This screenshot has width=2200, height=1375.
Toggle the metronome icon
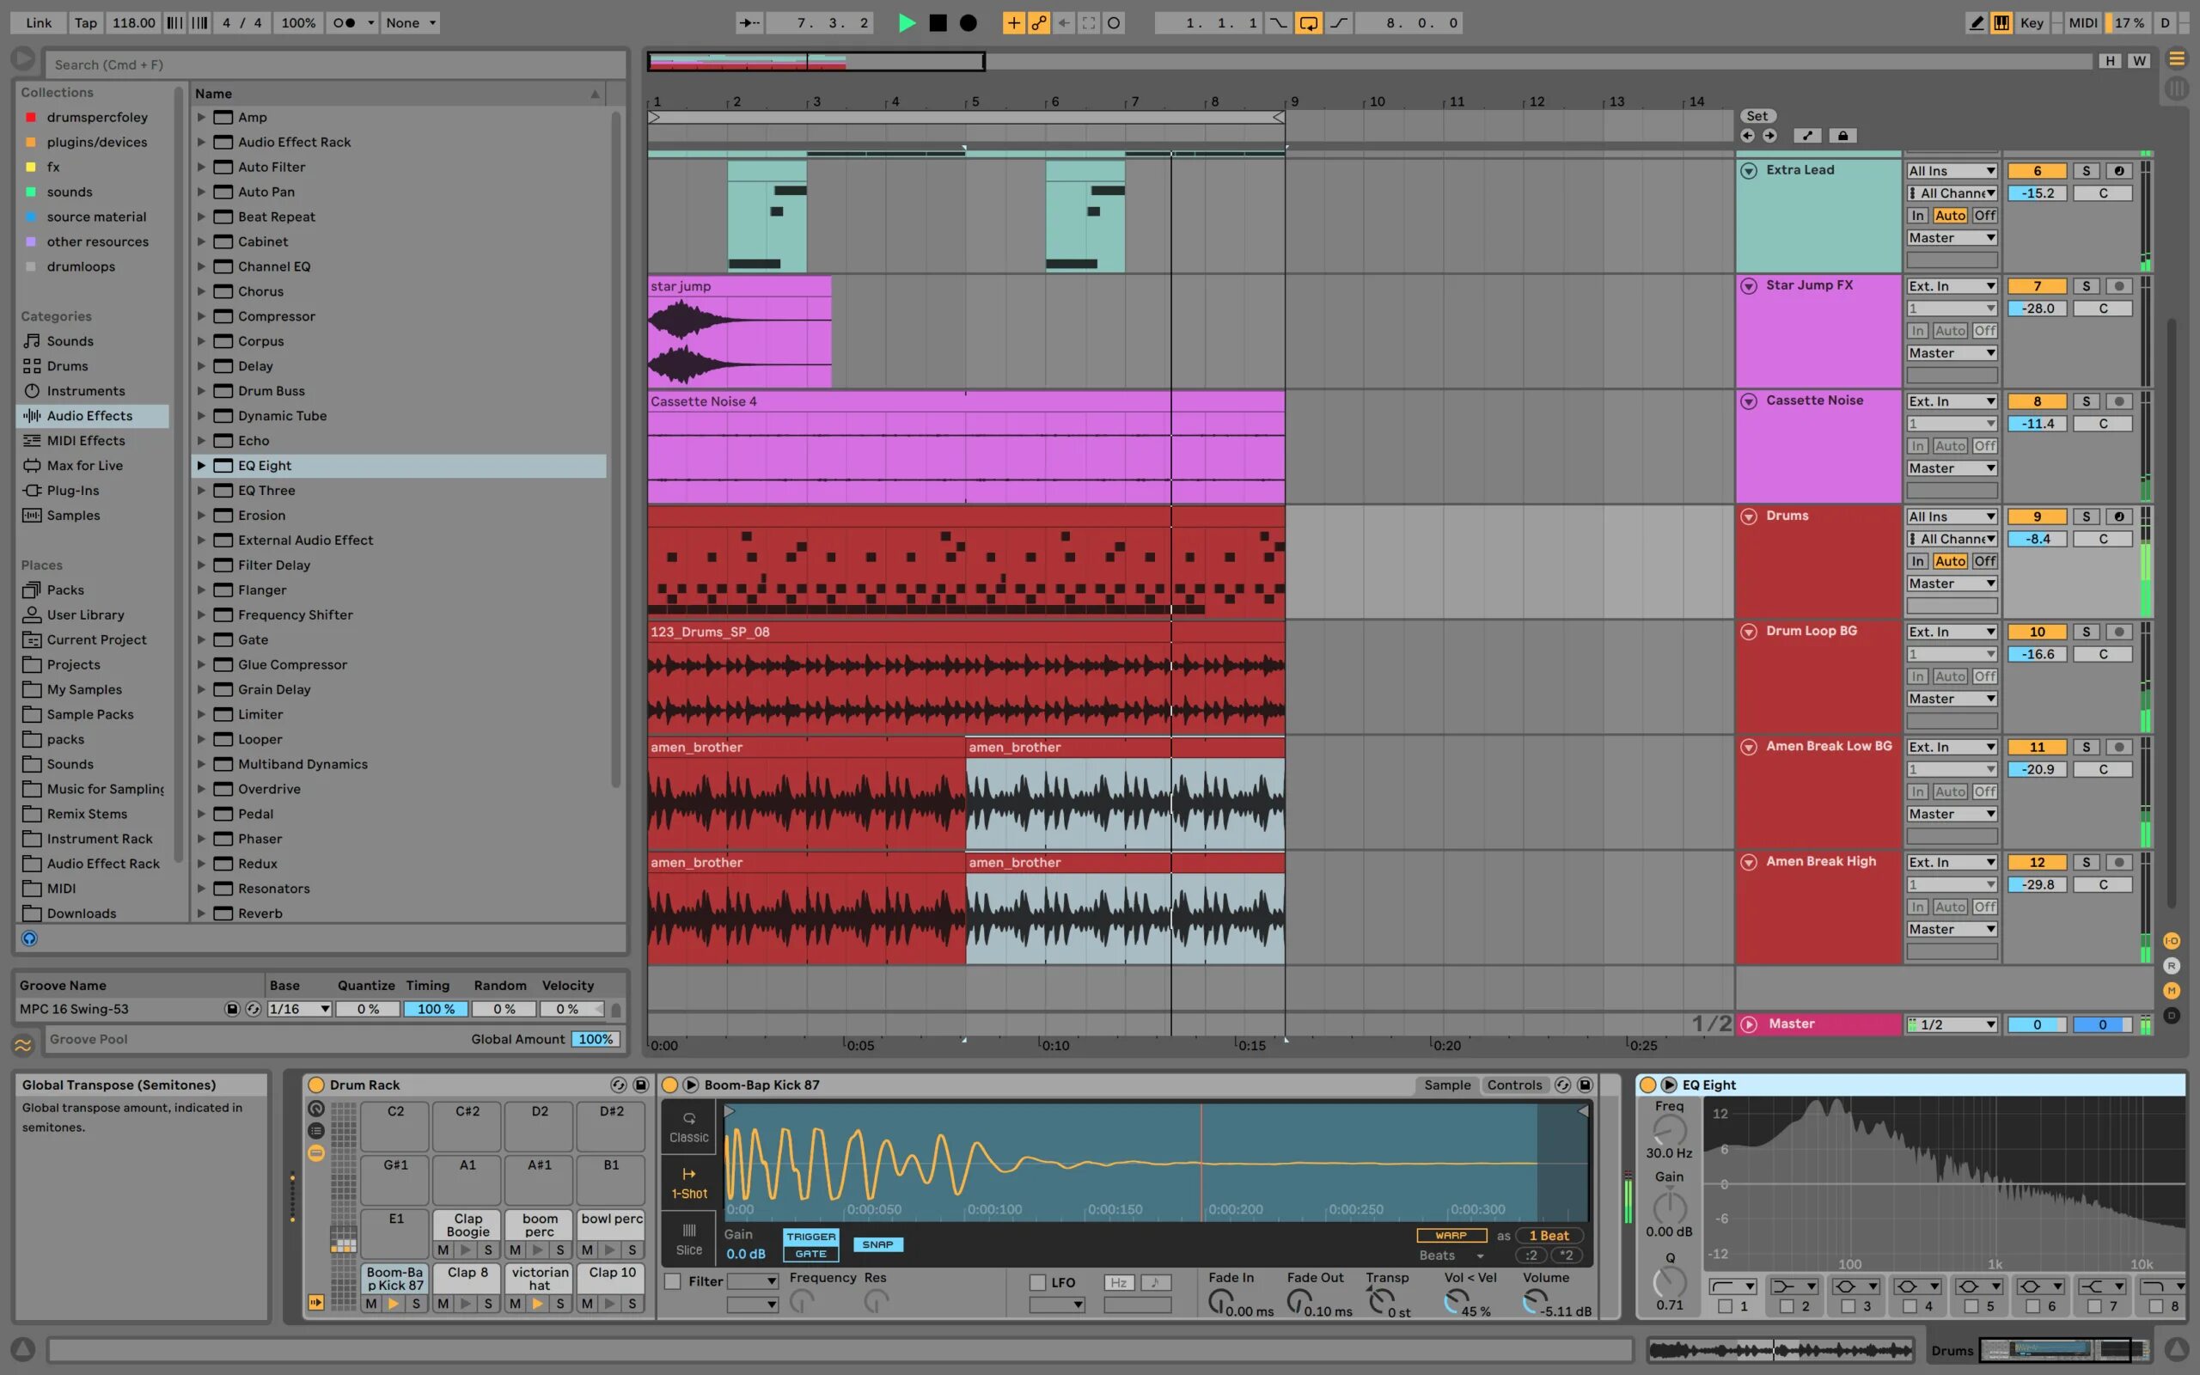pyautogui.click(x=345, y=22)
